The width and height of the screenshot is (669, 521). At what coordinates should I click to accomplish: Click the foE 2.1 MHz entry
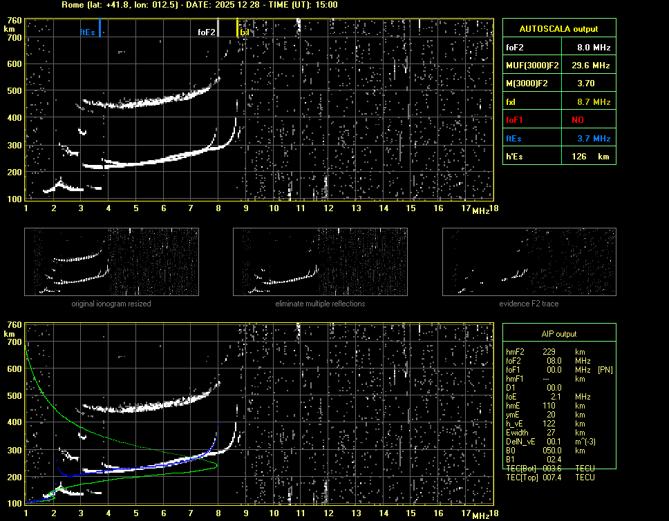546,397
